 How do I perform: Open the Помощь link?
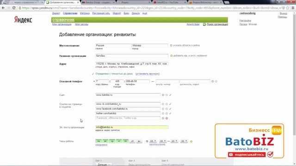(283, 17)
